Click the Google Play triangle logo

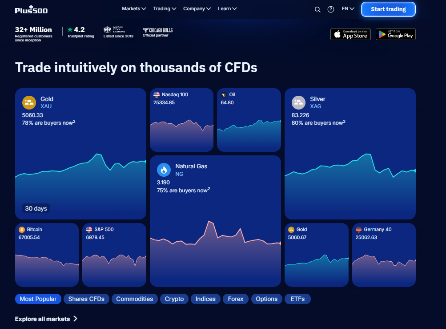382,34
